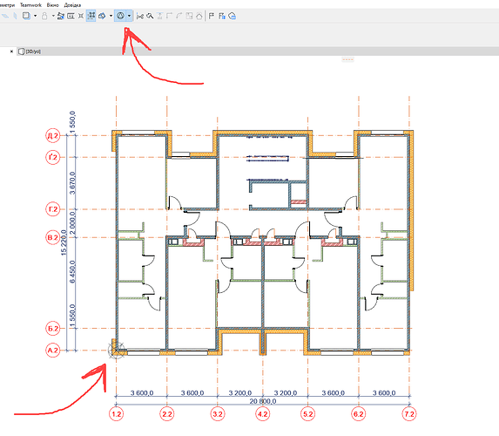Expand the dropdown beside the 3D shape icon
The width and height of the screenshot is (499, 436).
pyautogui.click(x=111, y=16)
